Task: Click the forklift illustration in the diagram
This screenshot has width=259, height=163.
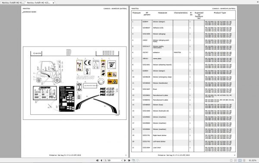Action: coord(48,72)
